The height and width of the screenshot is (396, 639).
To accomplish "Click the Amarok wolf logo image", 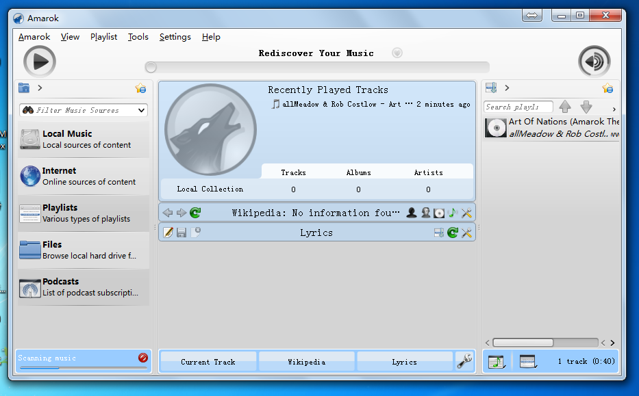I will [210, 130].
